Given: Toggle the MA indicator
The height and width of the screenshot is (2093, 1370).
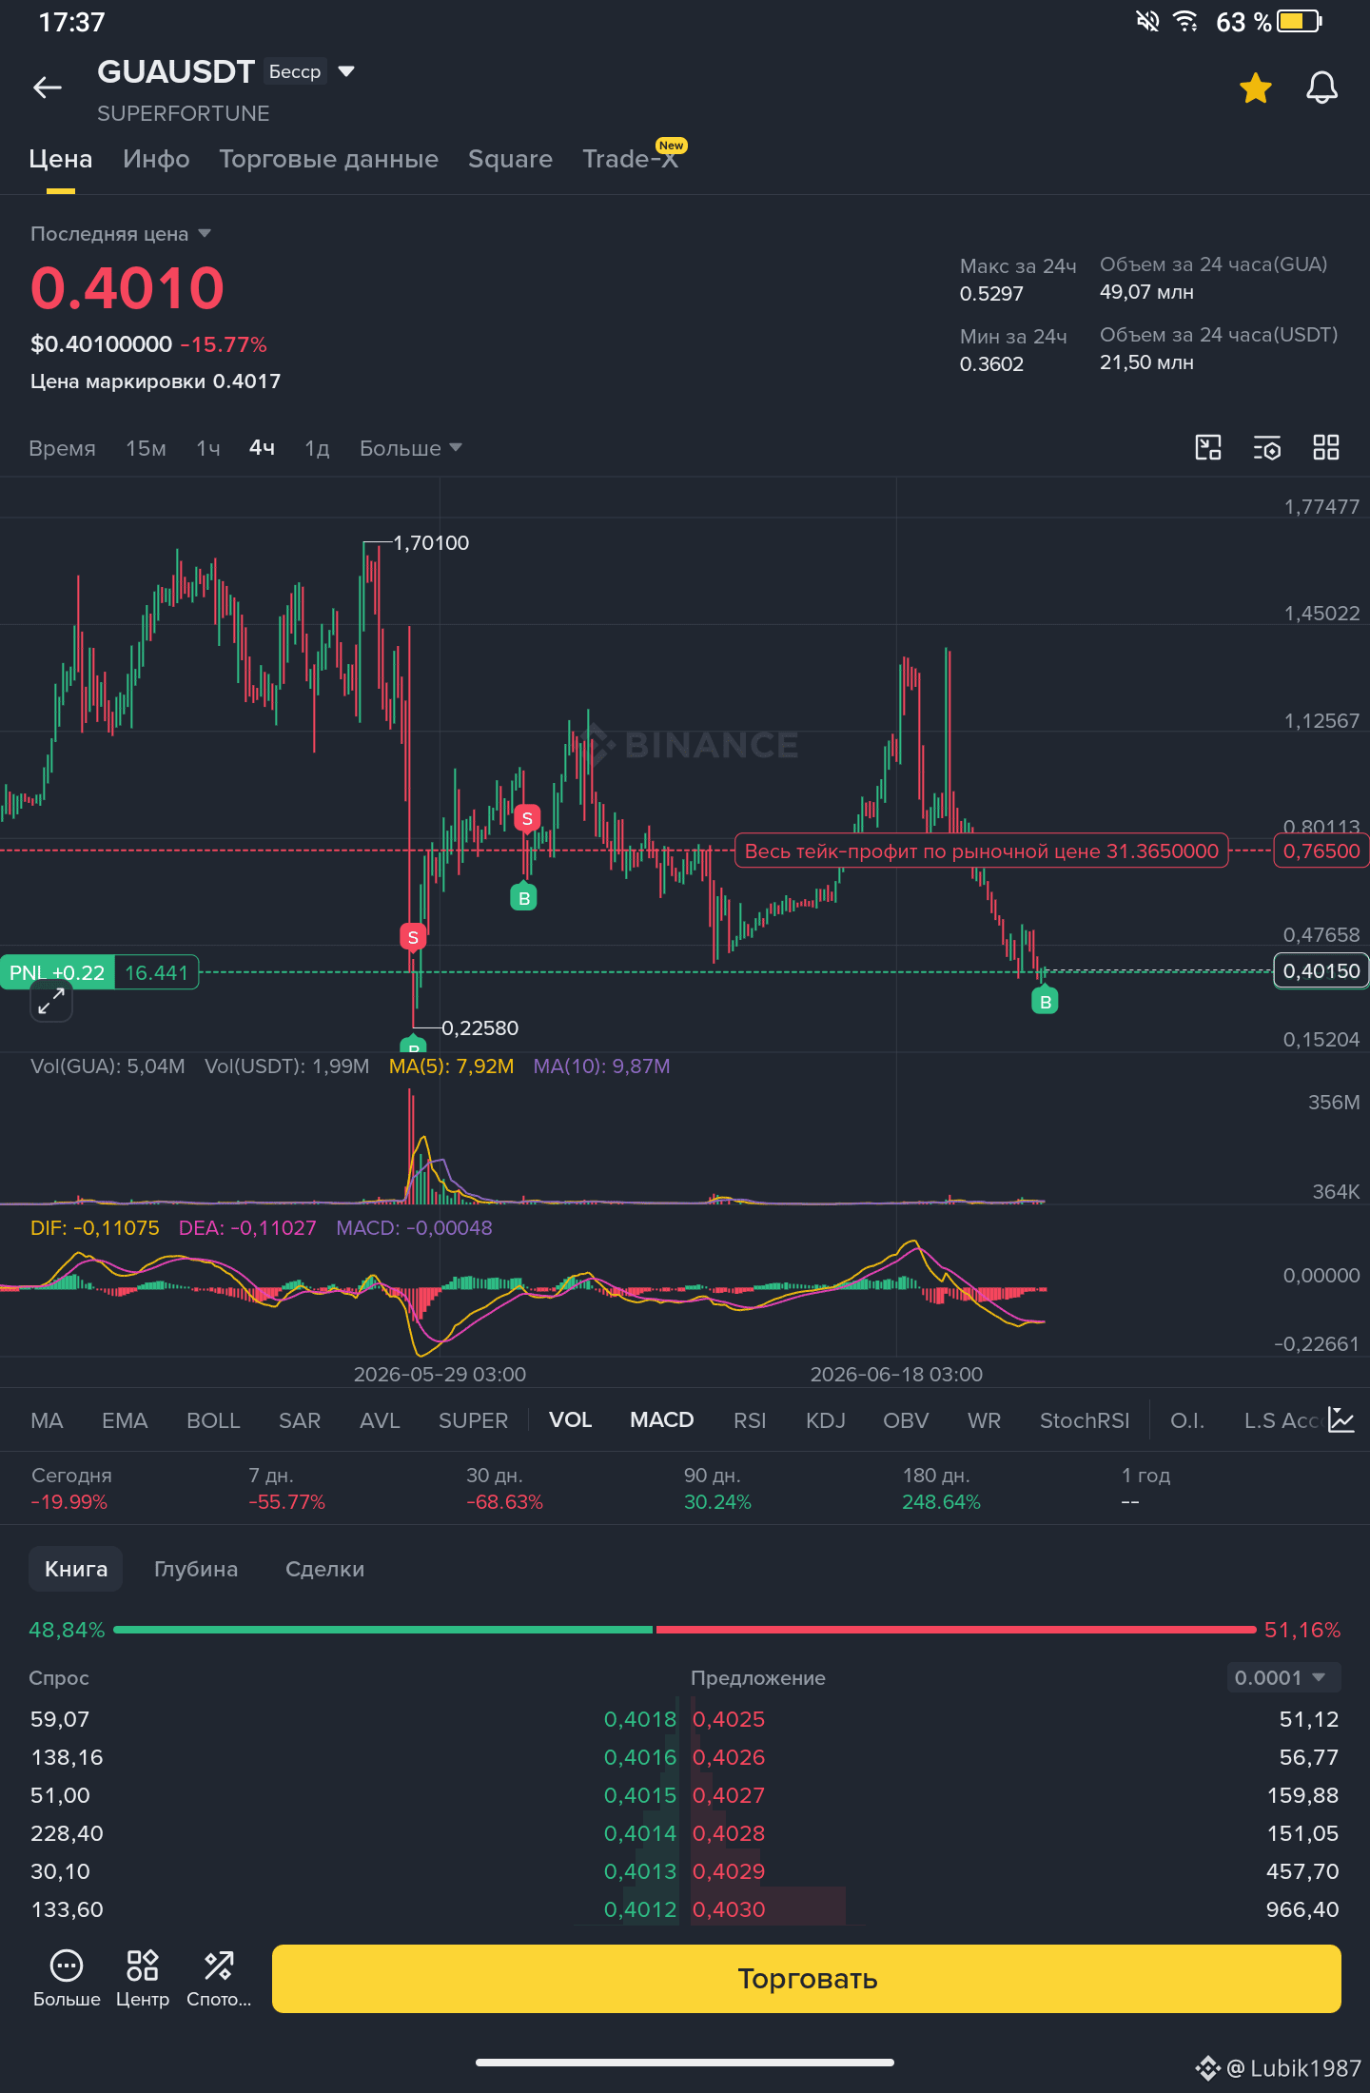Looking at the screenshot, I should pos(47,1420).
